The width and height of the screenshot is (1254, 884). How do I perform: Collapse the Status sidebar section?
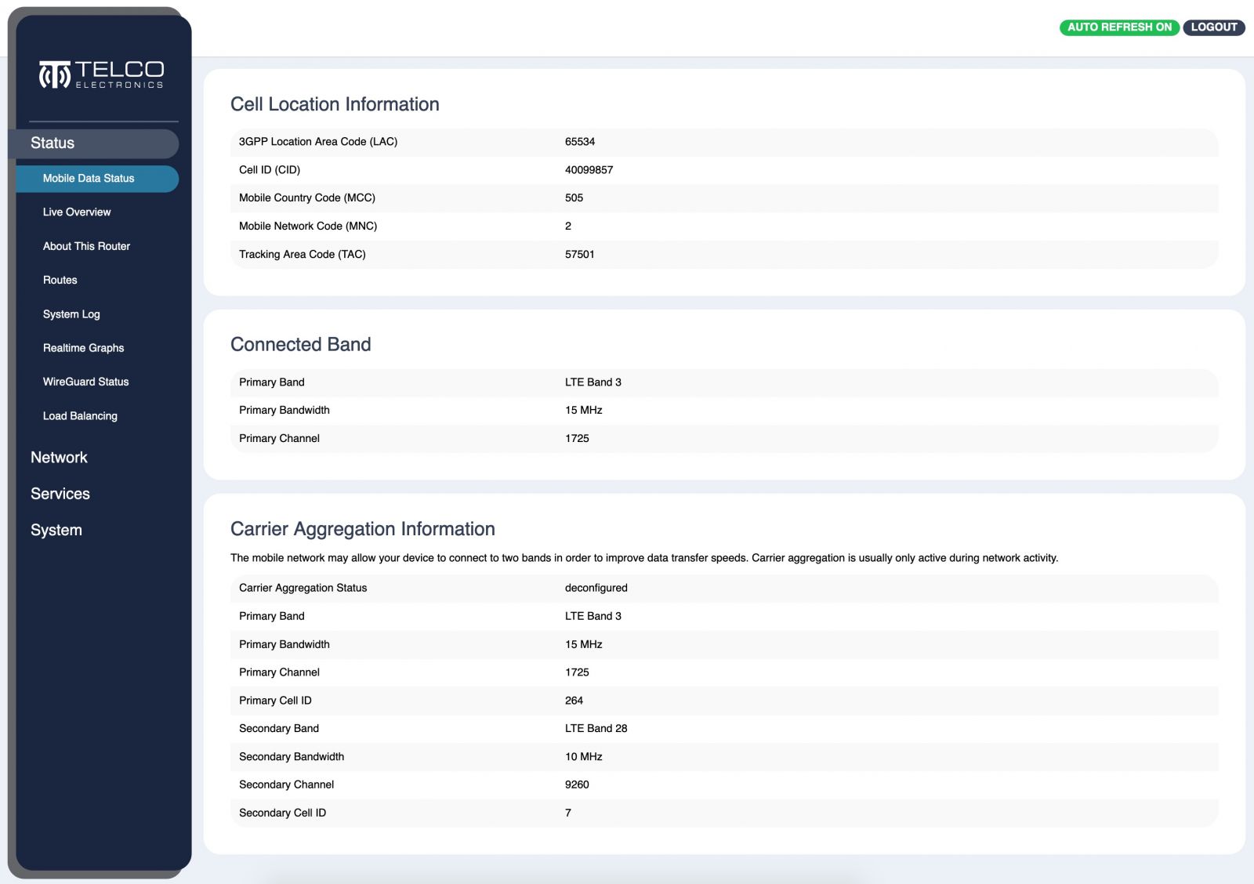pos(53,143)
